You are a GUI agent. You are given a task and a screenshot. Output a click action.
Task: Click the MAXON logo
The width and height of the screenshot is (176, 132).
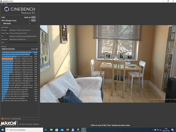(x=8, y=124)
